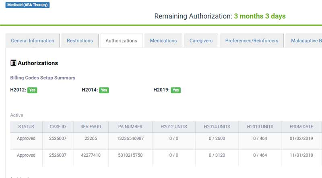Open the General Information tab
Screen dimensions: 322x178
(33, 41)
